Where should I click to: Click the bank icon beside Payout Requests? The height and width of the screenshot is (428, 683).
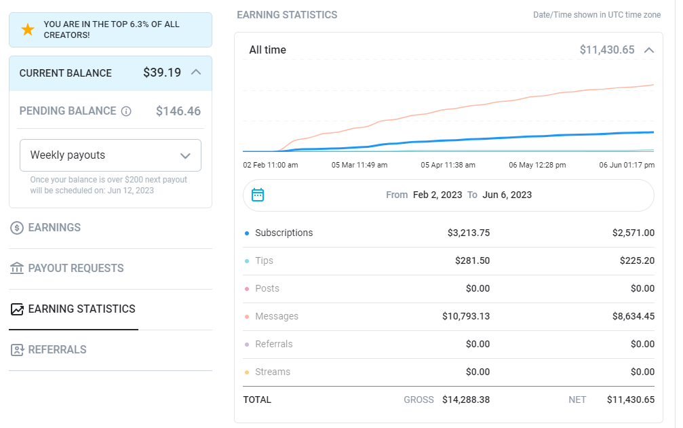17,268
